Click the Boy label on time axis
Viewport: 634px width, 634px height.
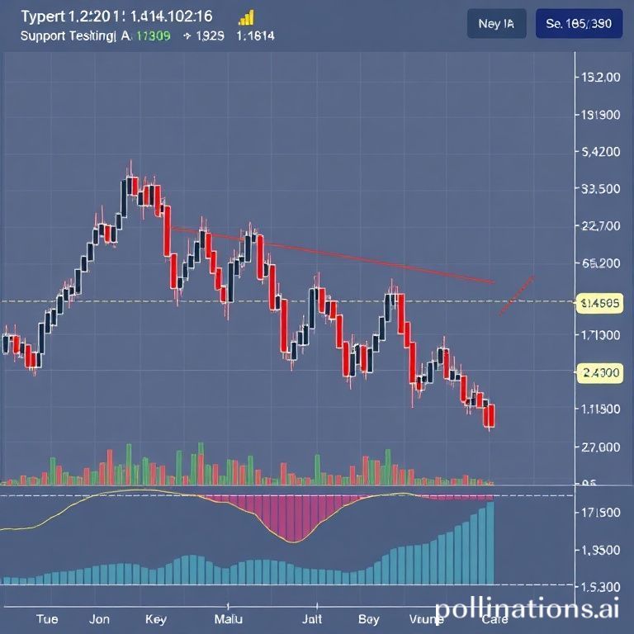tap(369, 618)
